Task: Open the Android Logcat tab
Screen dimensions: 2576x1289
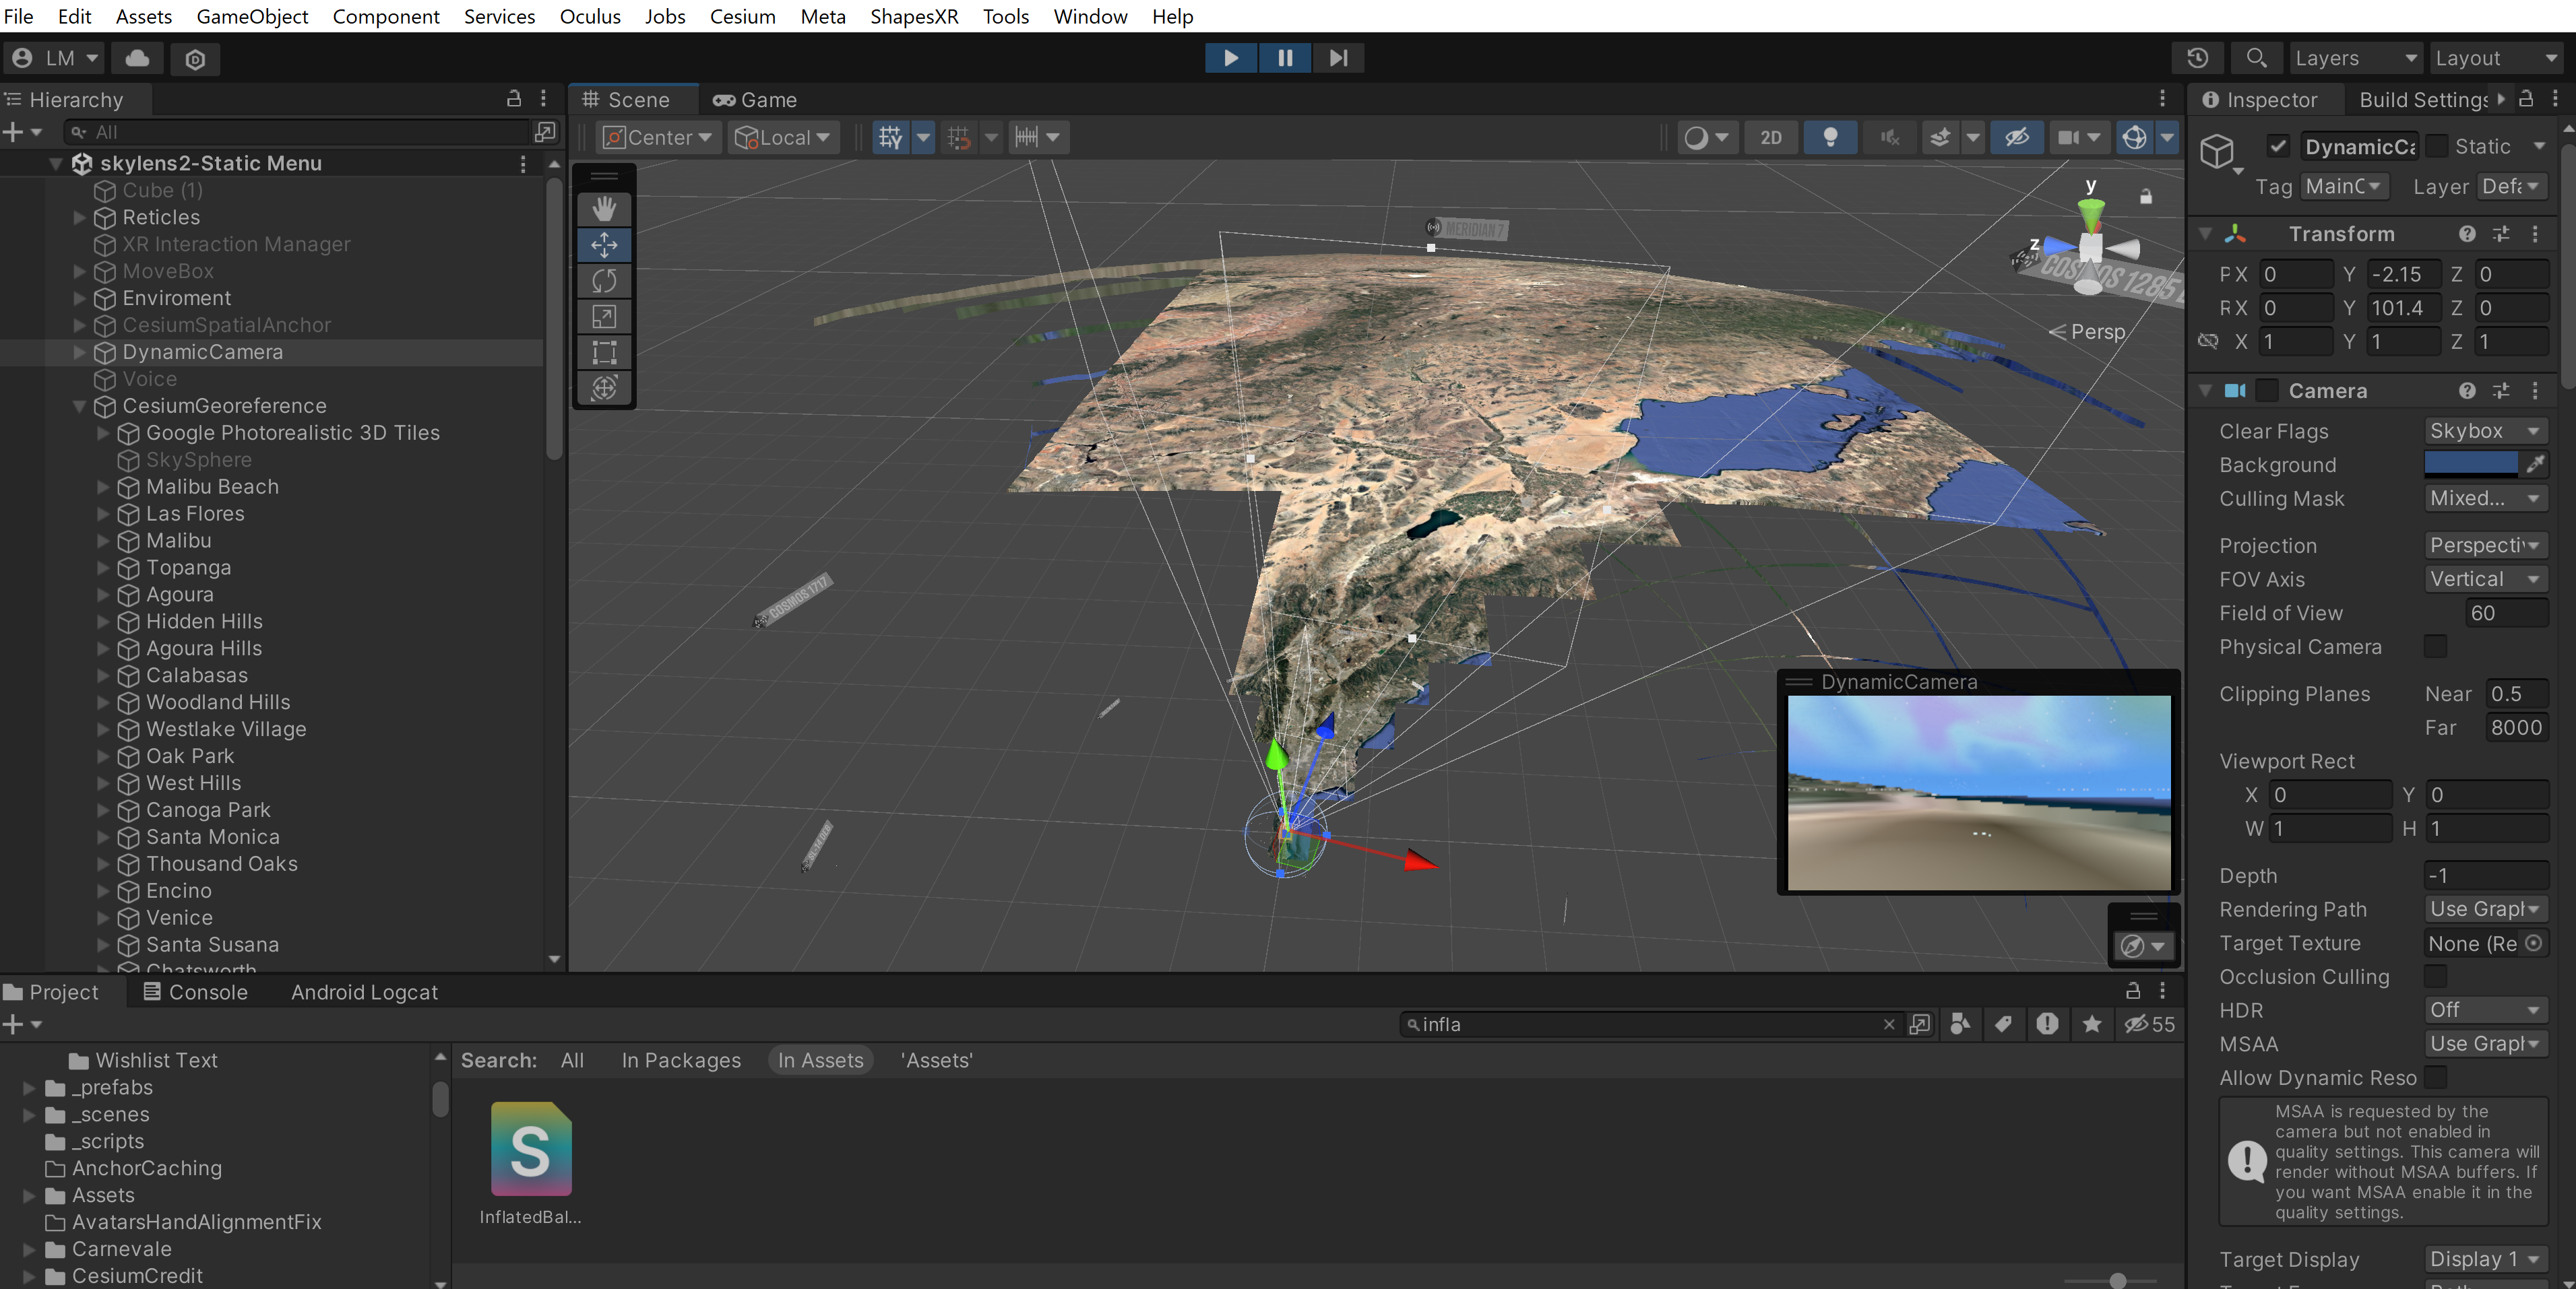Action: pyautogui.click(x=364, y=992)
